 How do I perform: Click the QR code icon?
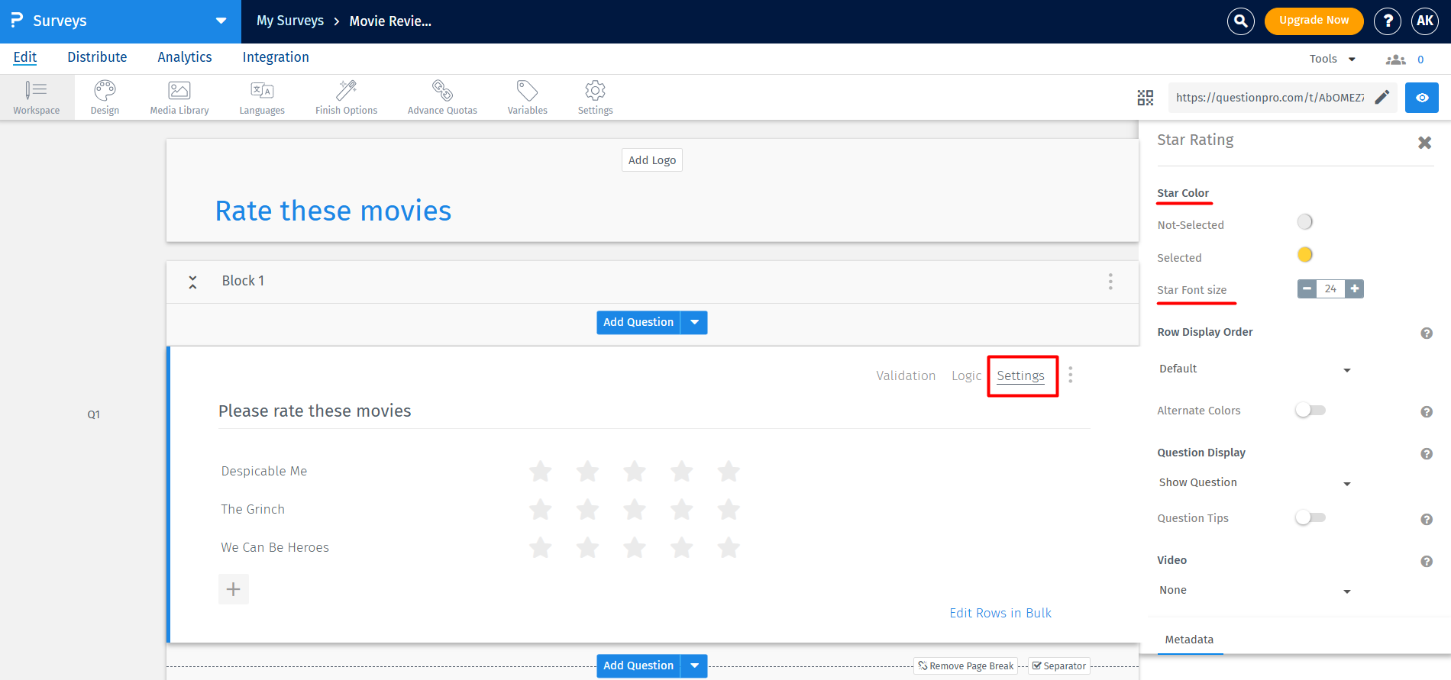pos(1145,98)
